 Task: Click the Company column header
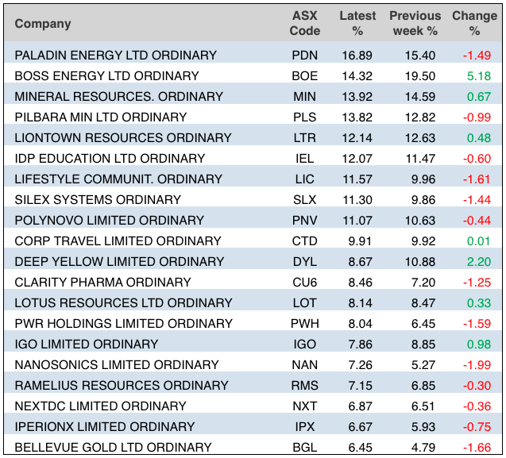pyautogui.click(x=43, y=24)
